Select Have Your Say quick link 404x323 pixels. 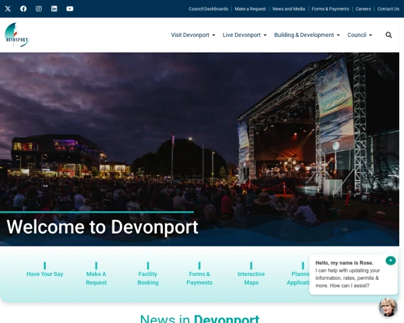45,274
